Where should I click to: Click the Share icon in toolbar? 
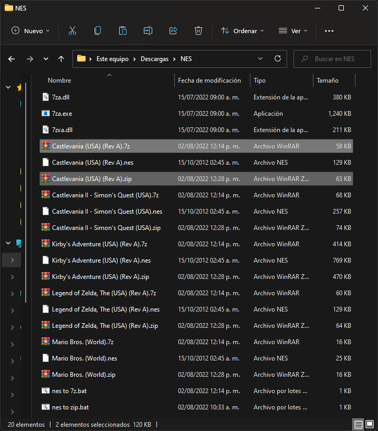(x=173, y=31)
